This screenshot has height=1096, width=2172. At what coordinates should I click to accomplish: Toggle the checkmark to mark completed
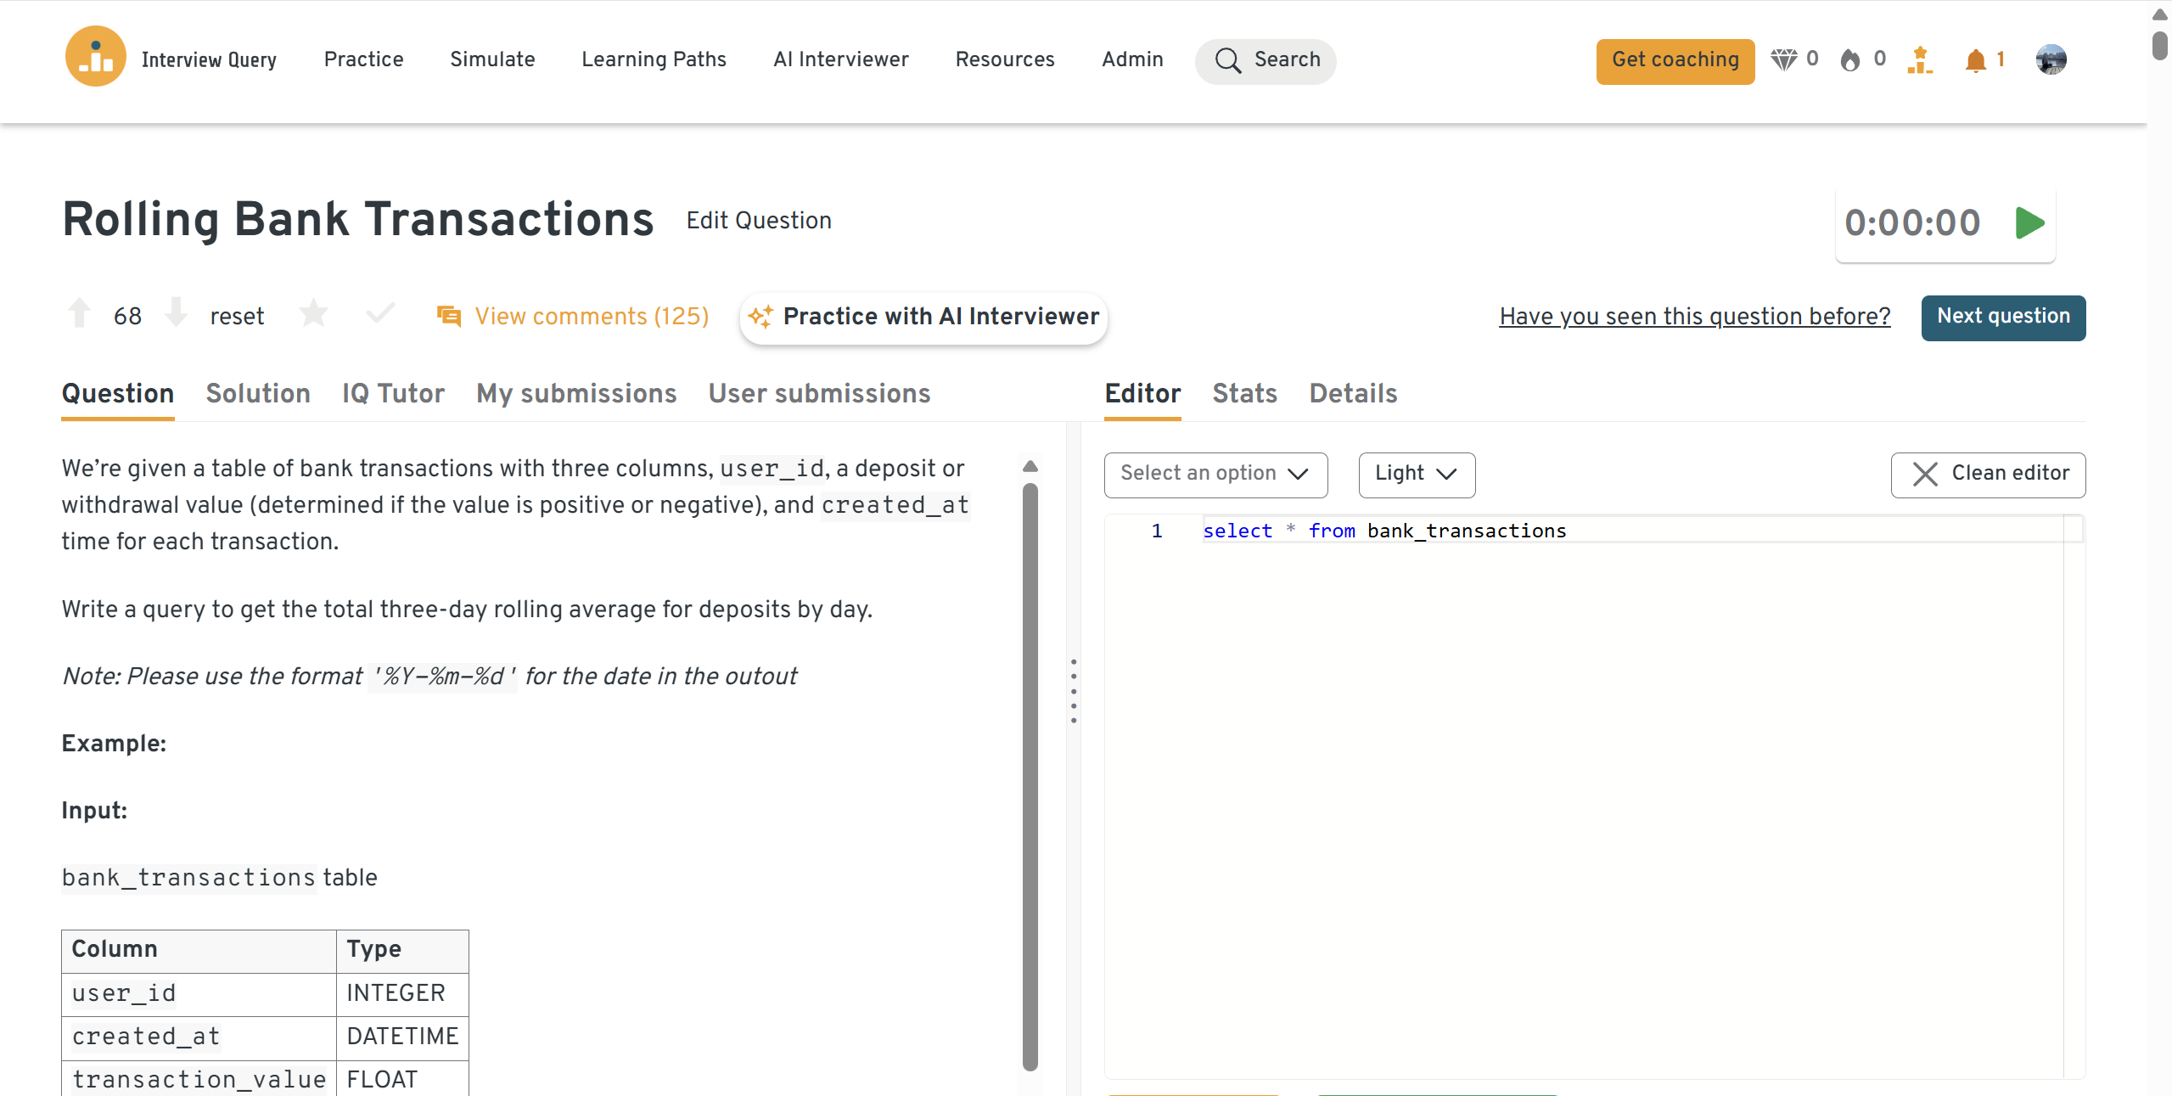click(380, 314)
